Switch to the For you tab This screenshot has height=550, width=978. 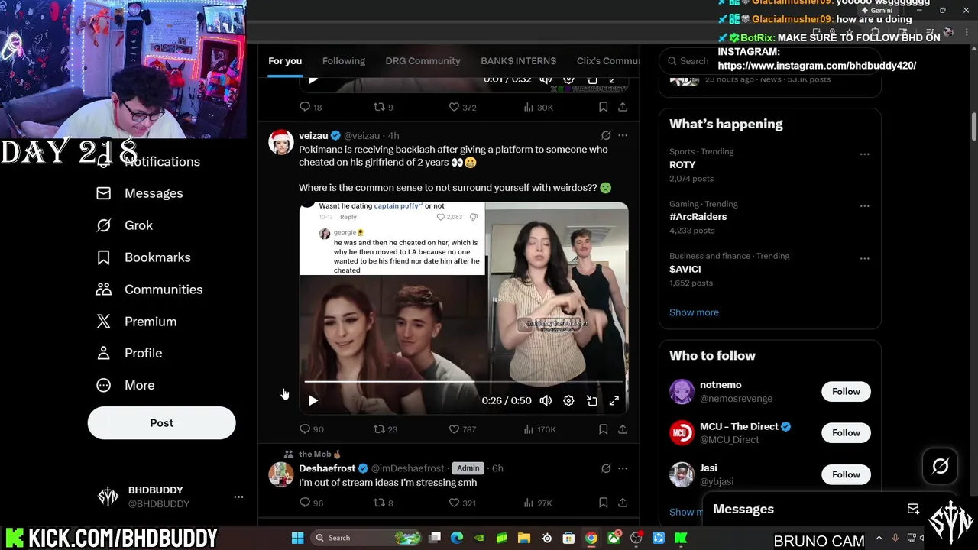pos(285,61)
